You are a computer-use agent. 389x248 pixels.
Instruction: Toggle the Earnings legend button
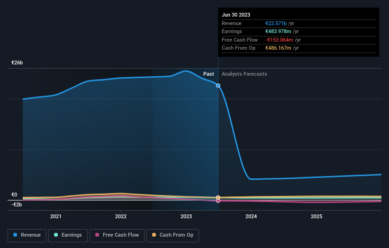[x=68, y=235]
